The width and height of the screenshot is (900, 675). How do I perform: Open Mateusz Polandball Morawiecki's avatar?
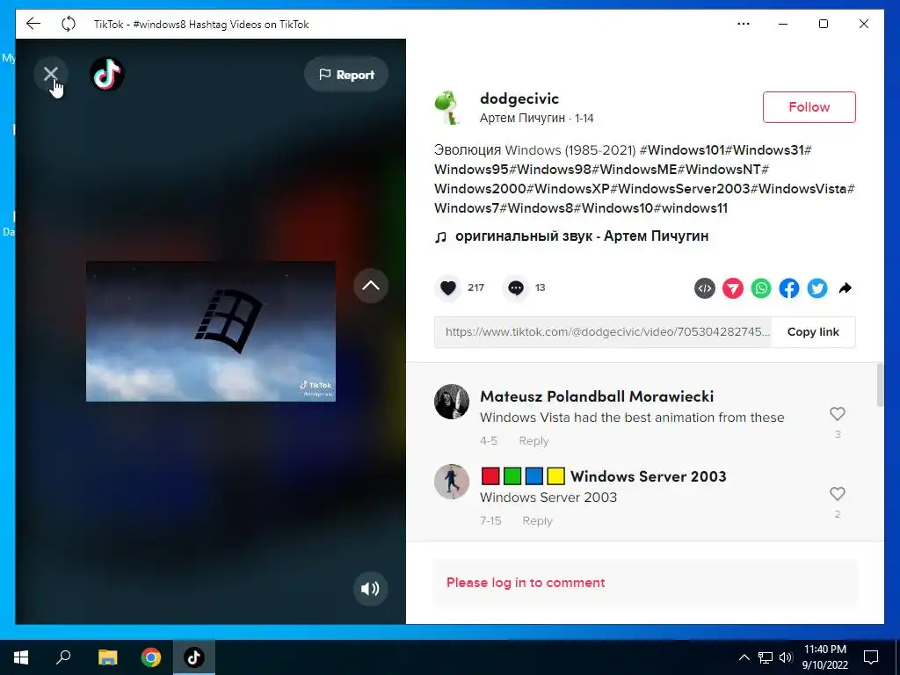(452, 402)
